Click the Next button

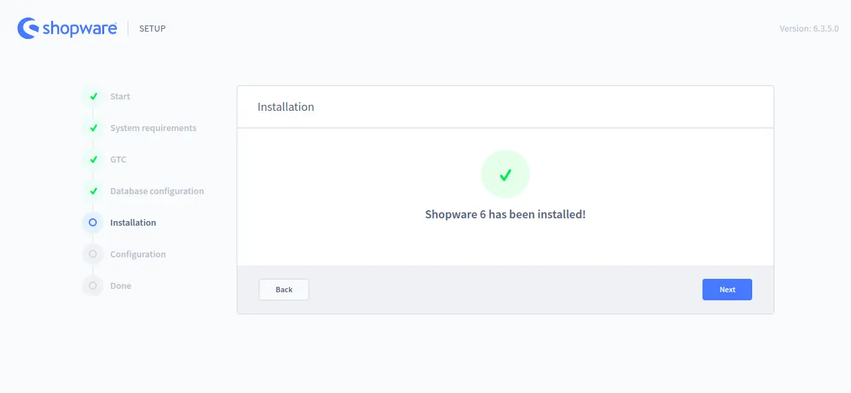coord(727,290)
